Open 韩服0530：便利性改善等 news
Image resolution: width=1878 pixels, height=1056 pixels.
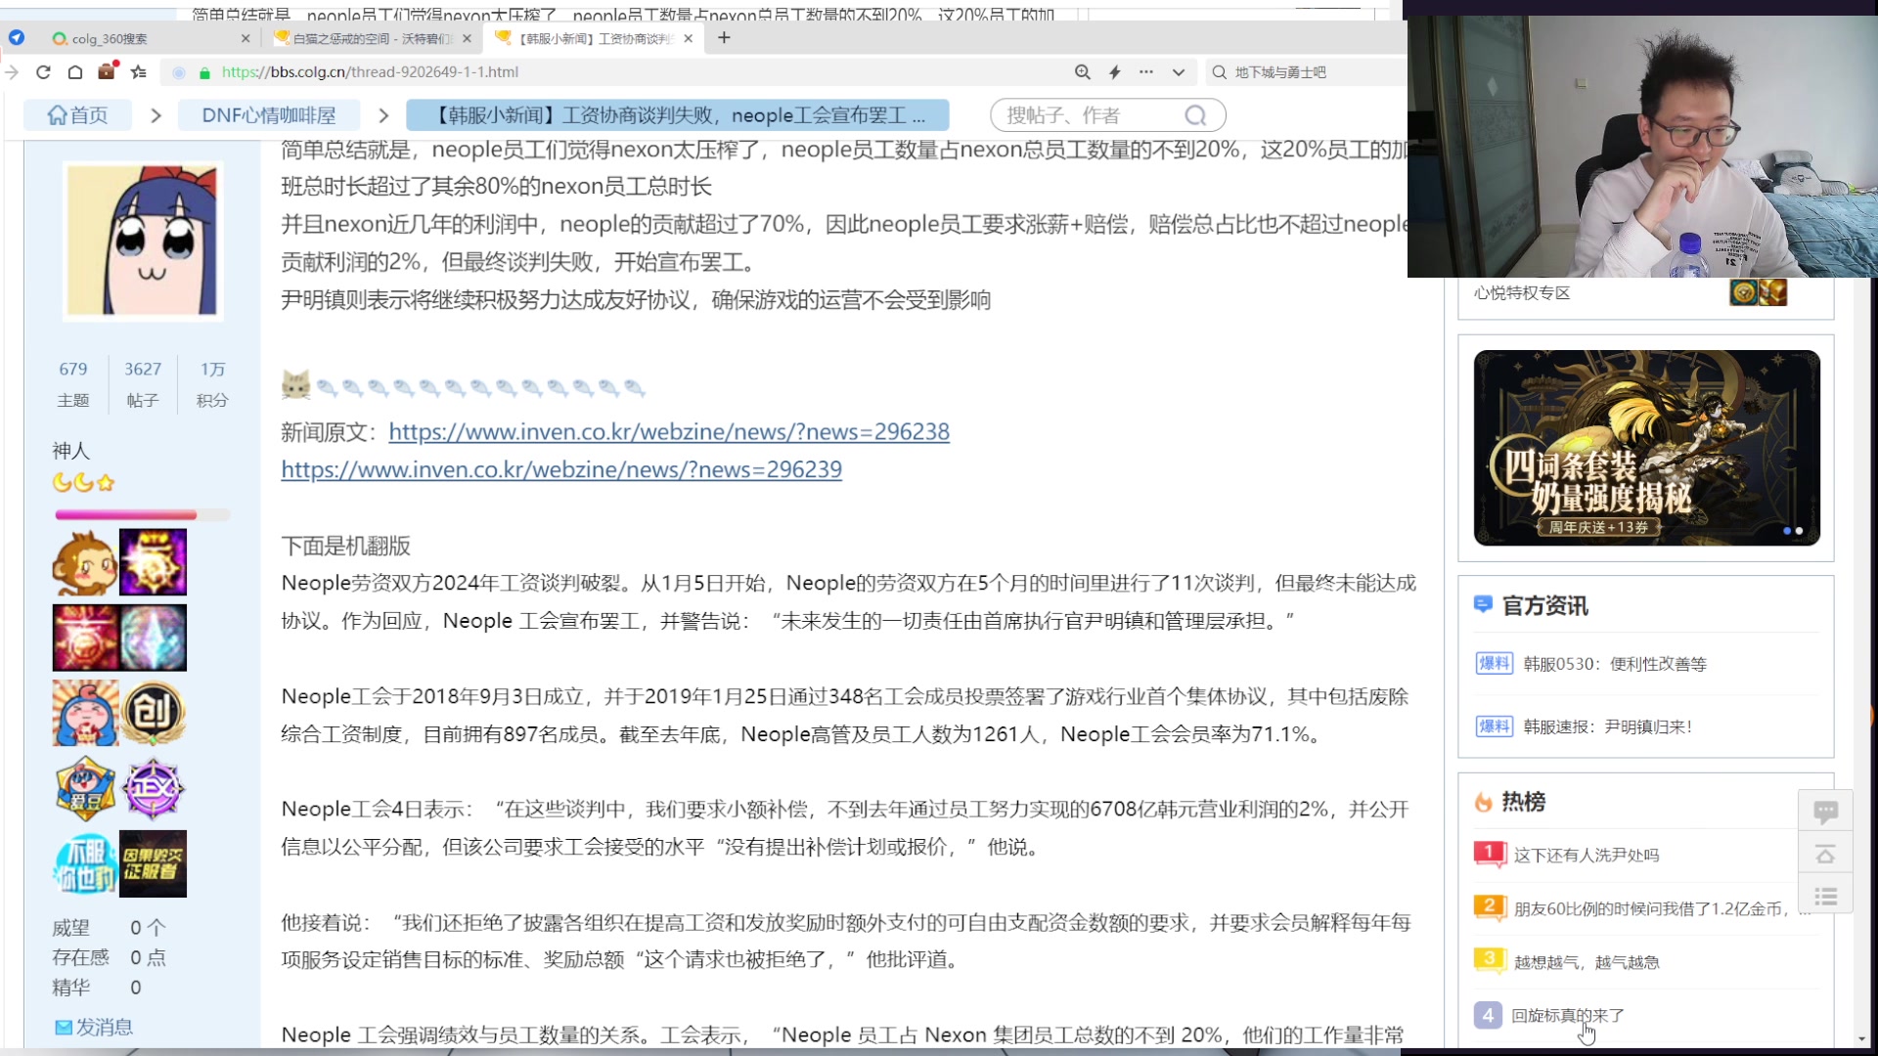(1614, 664)
